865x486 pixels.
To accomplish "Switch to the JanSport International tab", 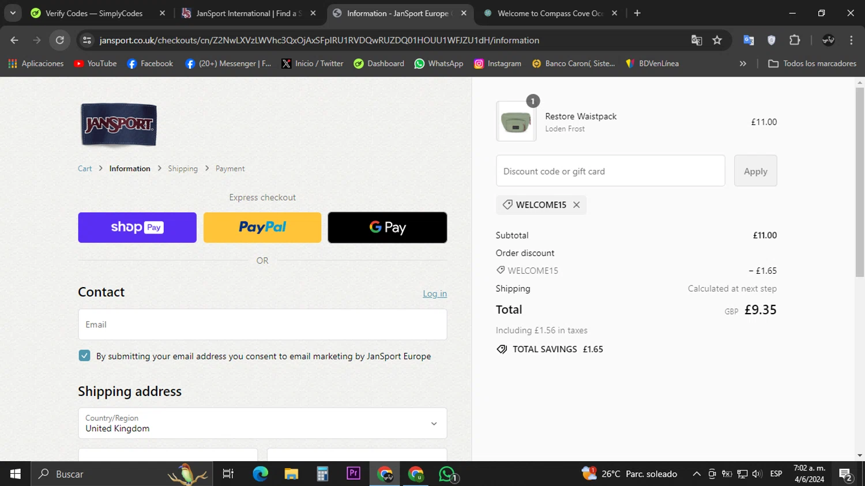I will pyautogui.click(x=249, y=13).
